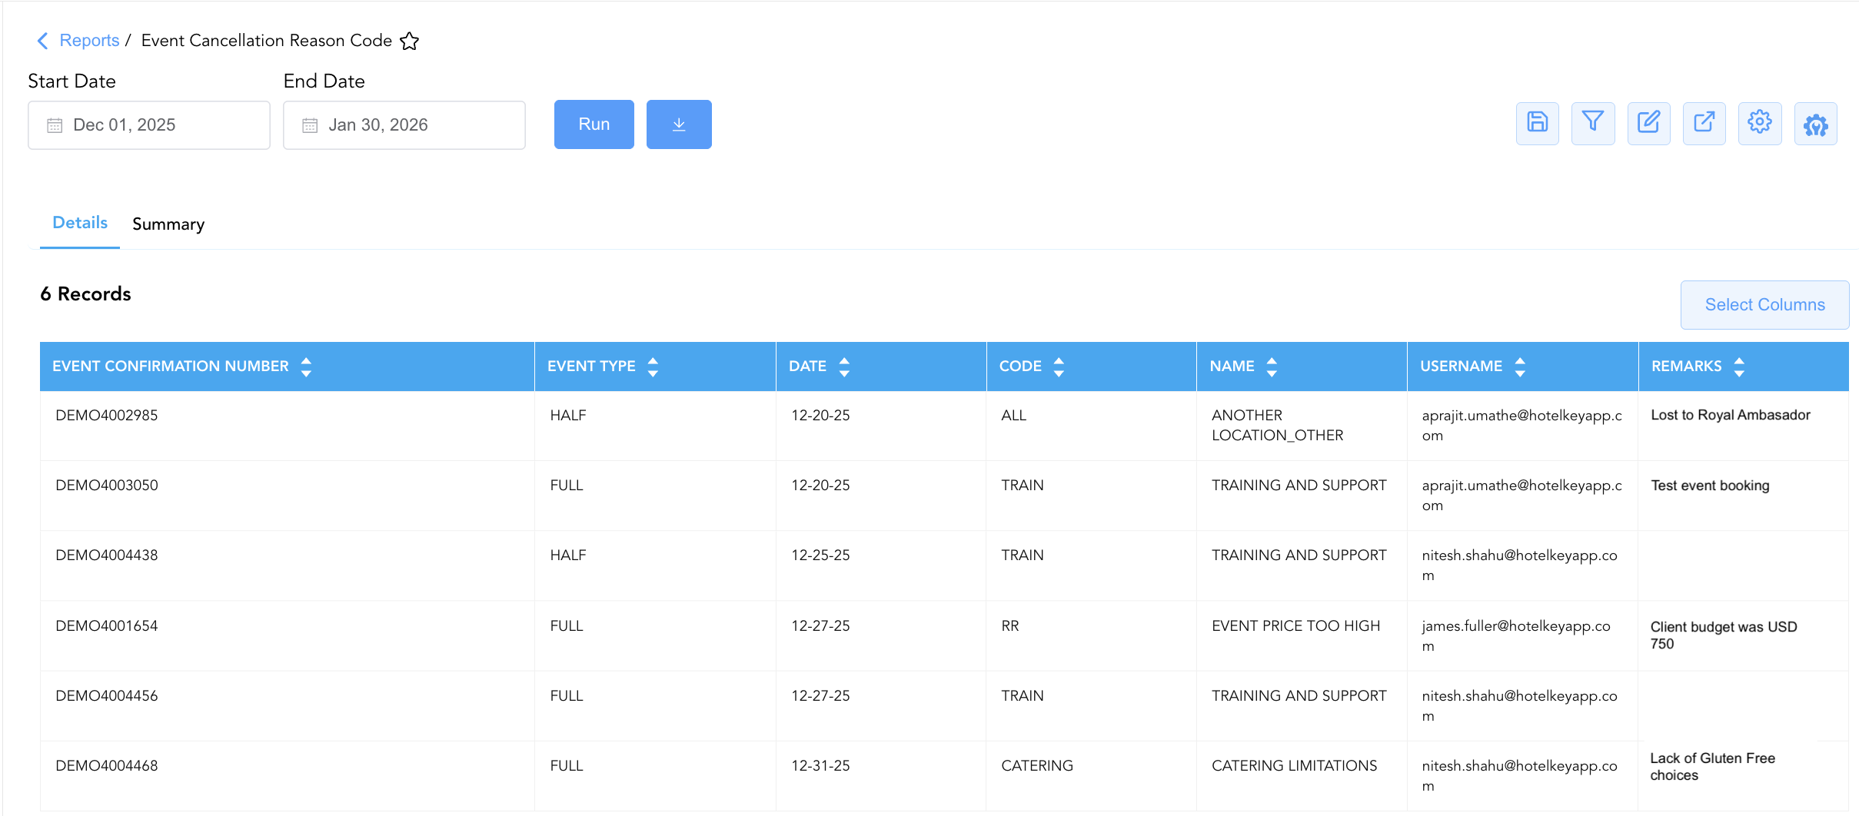Sort the Remarks column
Image resolution: width=1859 pixels, height=816 pixels.
coord(1739,367)
